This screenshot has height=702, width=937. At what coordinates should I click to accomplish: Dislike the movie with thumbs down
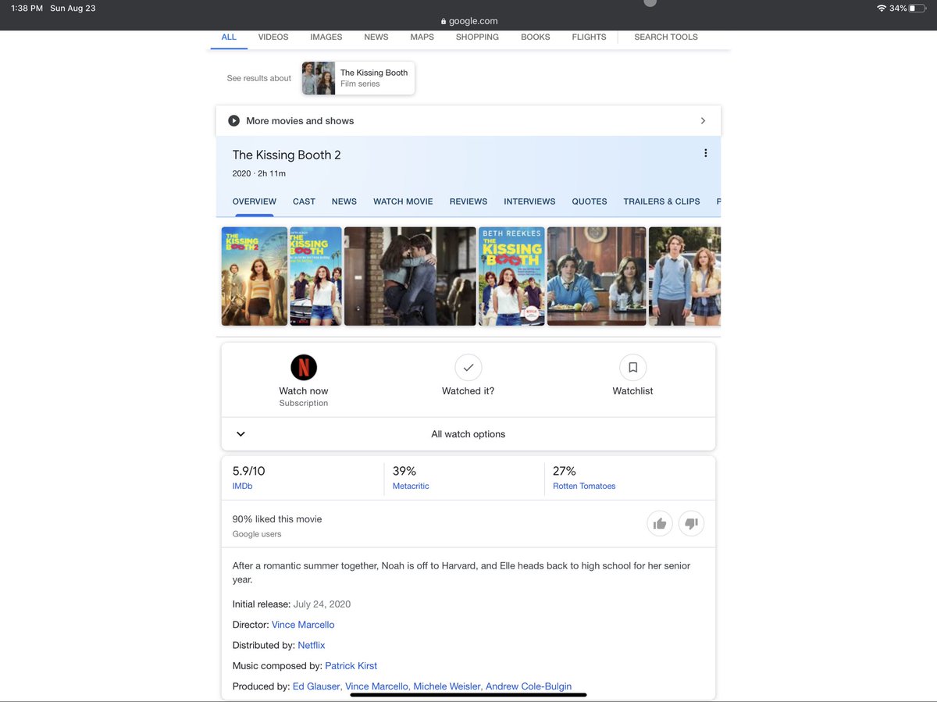coord(691,524)
